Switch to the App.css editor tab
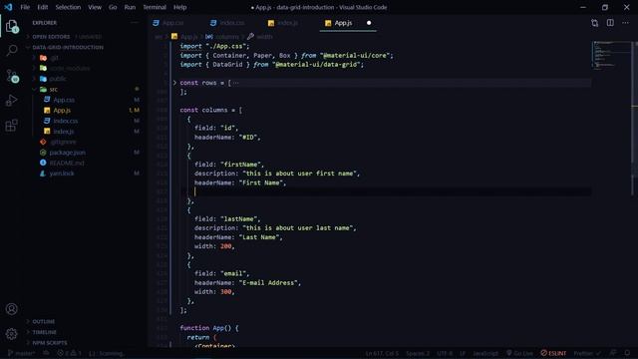The height and width of the screenshot is (359, 638). click(x=173, y=23)
